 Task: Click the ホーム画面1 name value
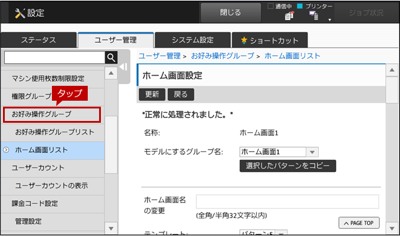259,133
